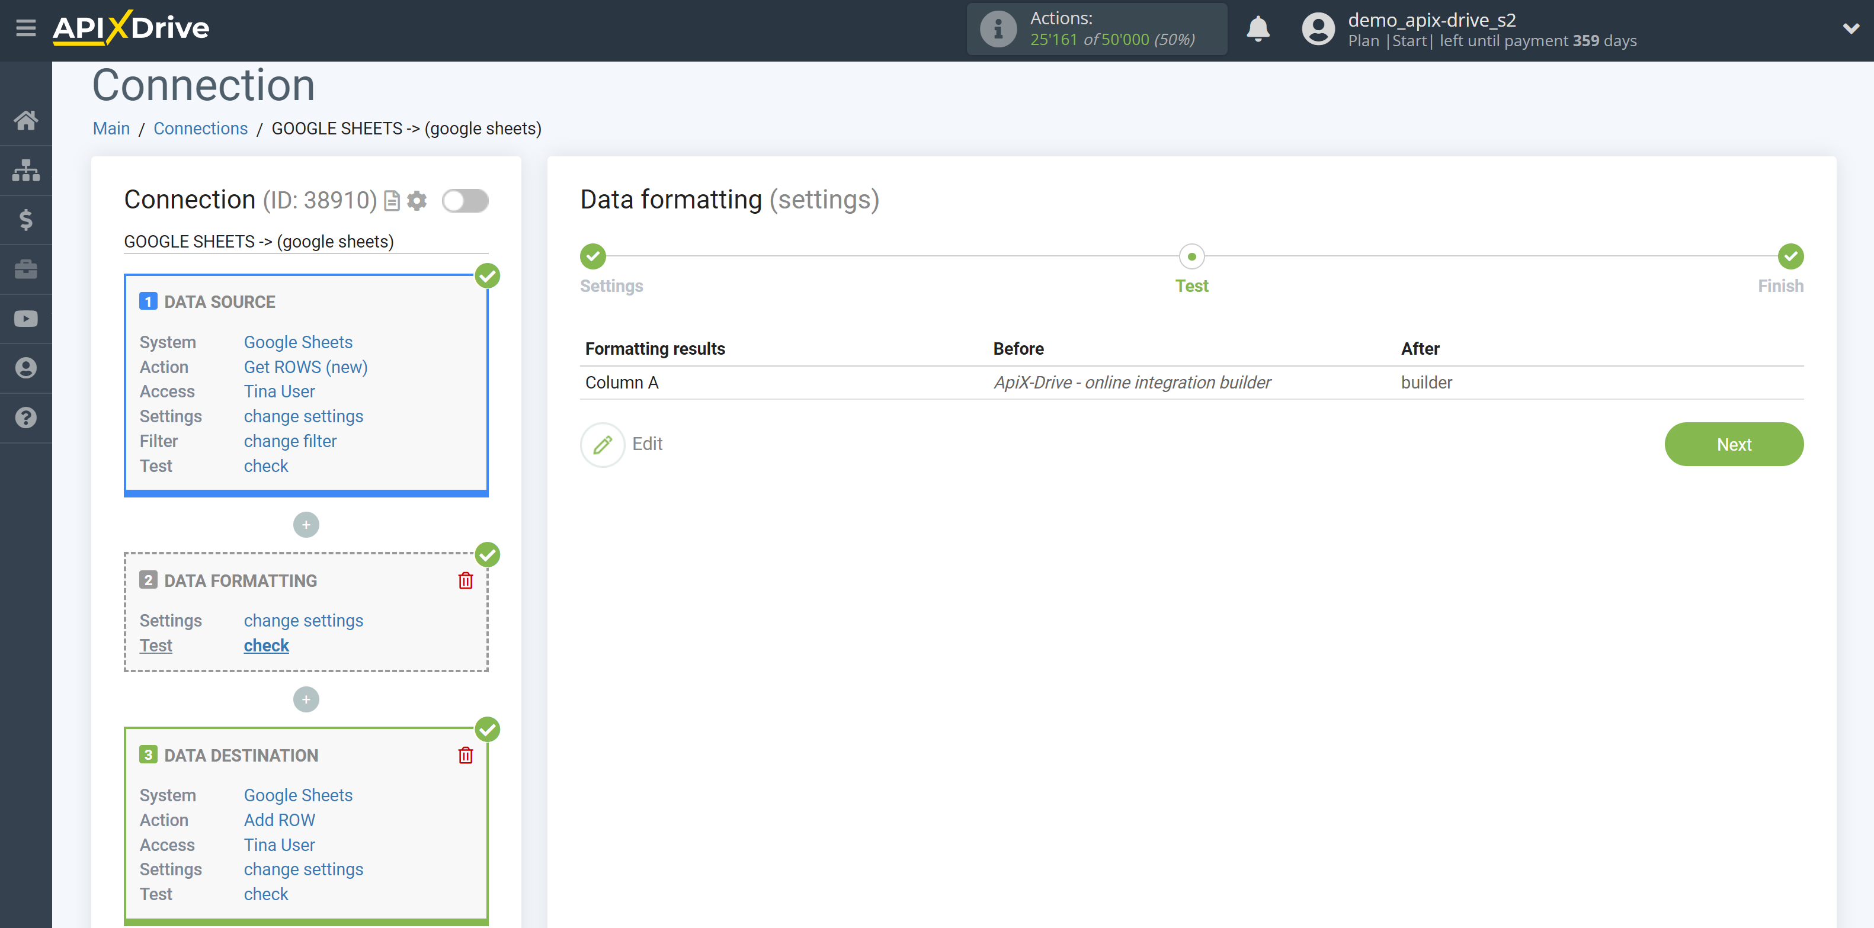Screen dimensions: 1874x928
Task: Click the user profile sidebar icon
Action: point(26,368)
